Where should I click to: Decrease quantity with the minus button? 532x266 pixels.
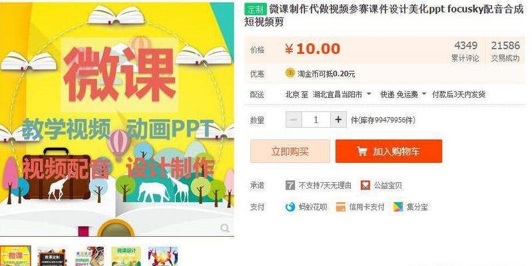[294, 120]
